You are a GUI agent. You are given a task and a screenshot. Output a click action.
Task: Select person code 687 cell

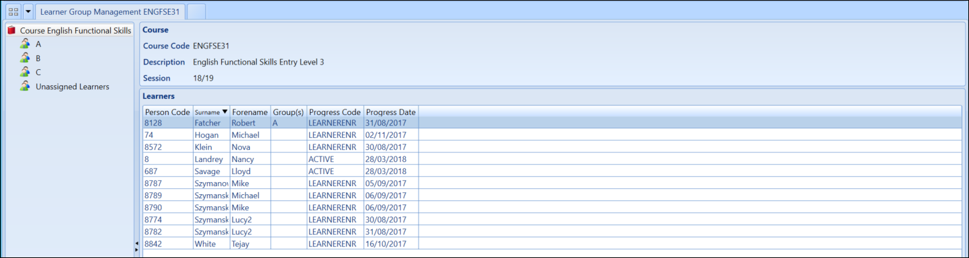click(167, 171)
